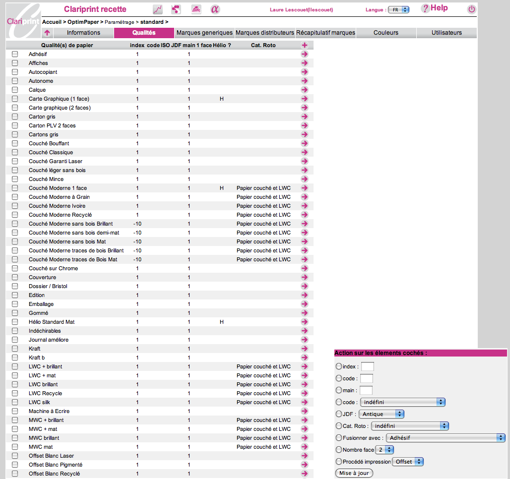Click the alpha symbol icon
The image size is (510, 479).
coord(215,9)
